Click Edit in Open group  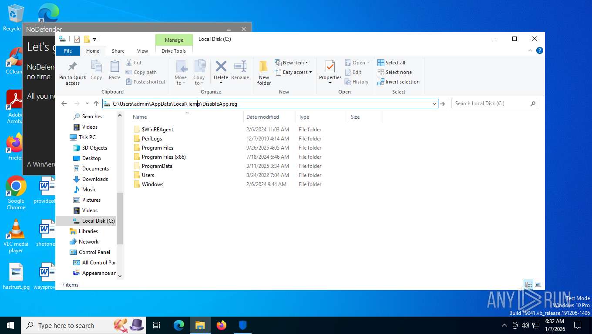click(x=353, y=72)
